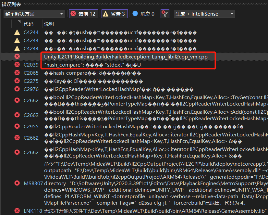Select the Unity.IL2CPP BuilderFailedException error row

click(126, 57)
